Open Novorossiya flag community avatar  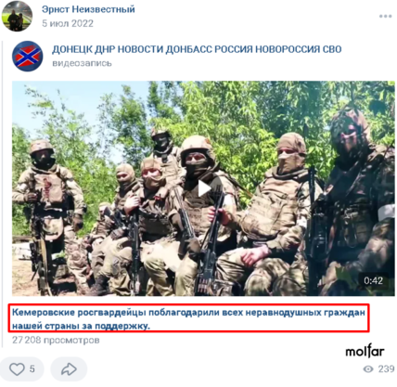pos(28,57)
